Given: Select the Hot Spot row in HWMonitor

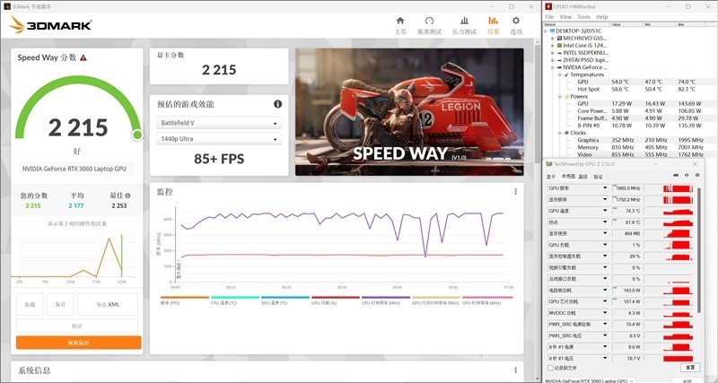Looking at the screenshot, I should [x=629, y=89].
